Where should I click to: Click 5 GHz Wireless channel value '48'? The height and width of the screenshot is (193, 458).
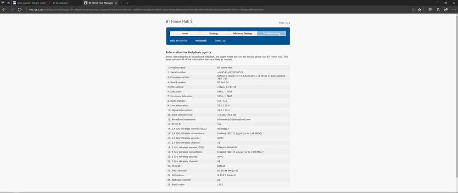click(219, 161)
